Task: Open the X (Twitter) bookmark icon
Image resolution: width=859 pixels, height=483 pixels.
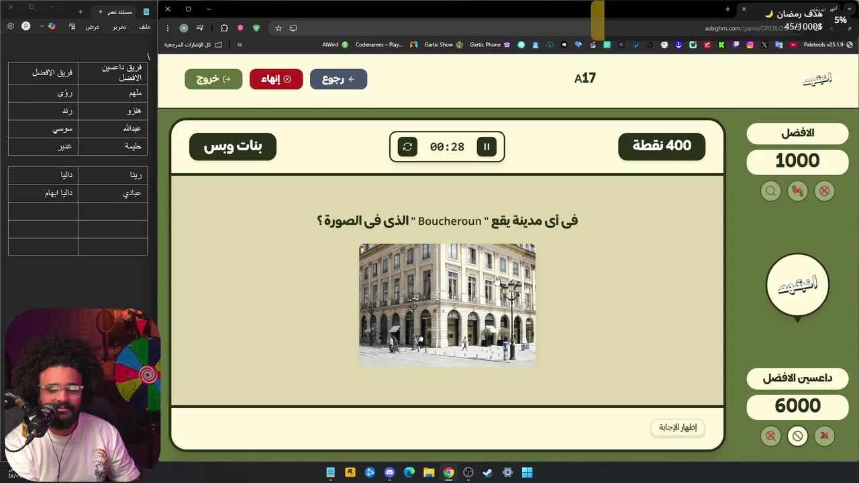Action: (764, 45)
